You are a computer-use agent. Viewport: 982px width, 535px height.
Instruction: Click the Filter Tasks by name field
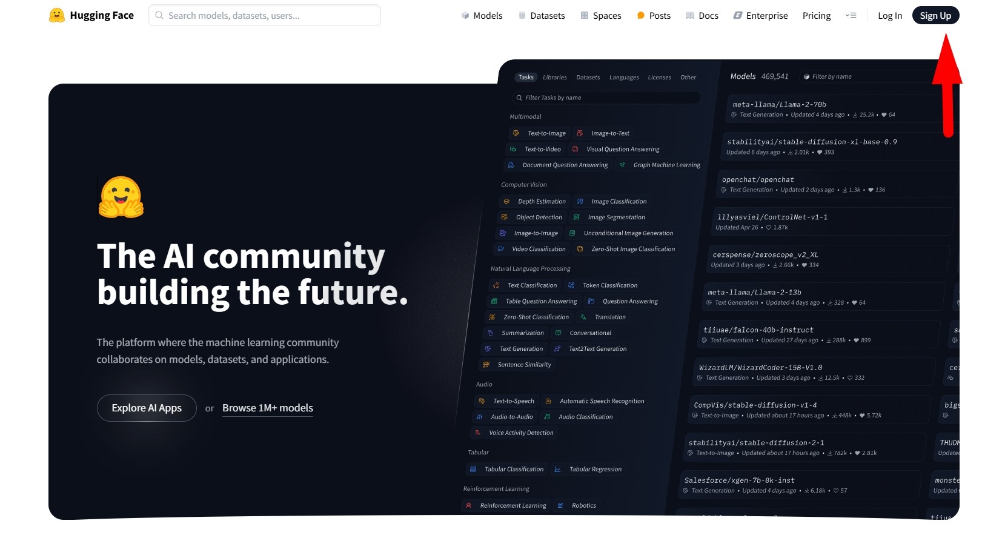pos(606,98)
